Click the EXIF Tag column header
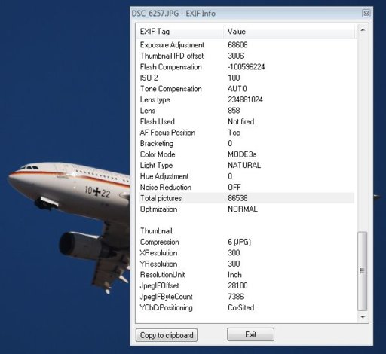Screen dimensions: 386x354 179,32
